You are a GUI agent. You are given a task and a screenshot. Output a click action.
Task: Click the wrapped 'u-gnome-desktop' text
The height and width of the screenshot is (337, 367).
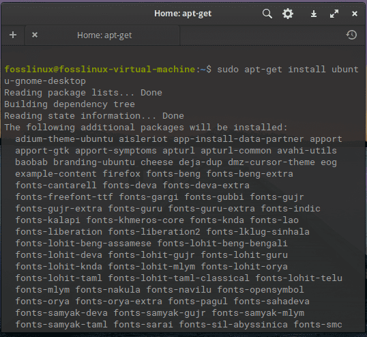pos(45,81)
